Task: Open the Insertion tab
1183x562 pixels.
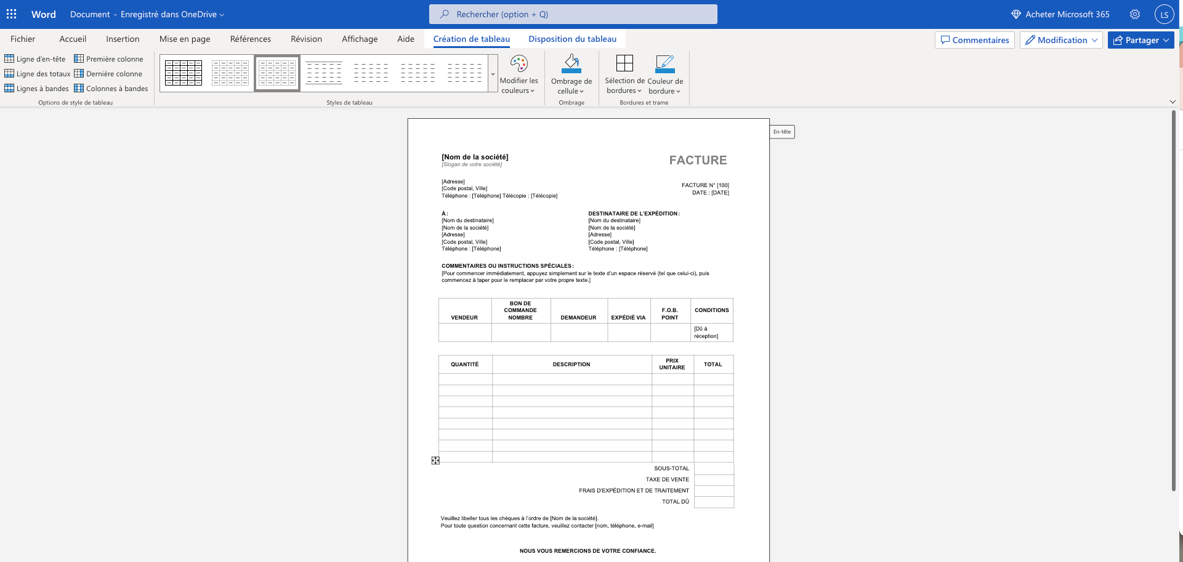Action: (123, 39)
